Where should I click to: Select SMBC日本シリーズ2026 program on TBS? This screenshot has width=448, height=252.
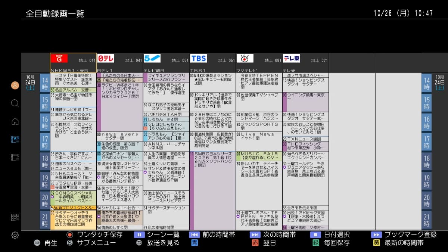point(212,190)
